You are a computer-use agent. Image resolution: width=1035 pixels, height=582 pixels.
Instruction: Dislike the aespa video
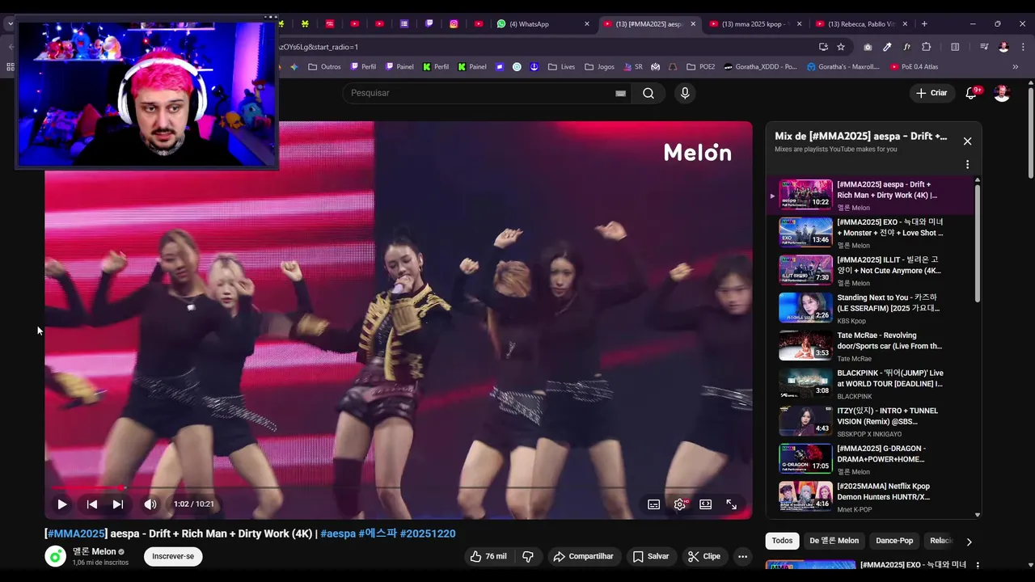coord(528,556)
